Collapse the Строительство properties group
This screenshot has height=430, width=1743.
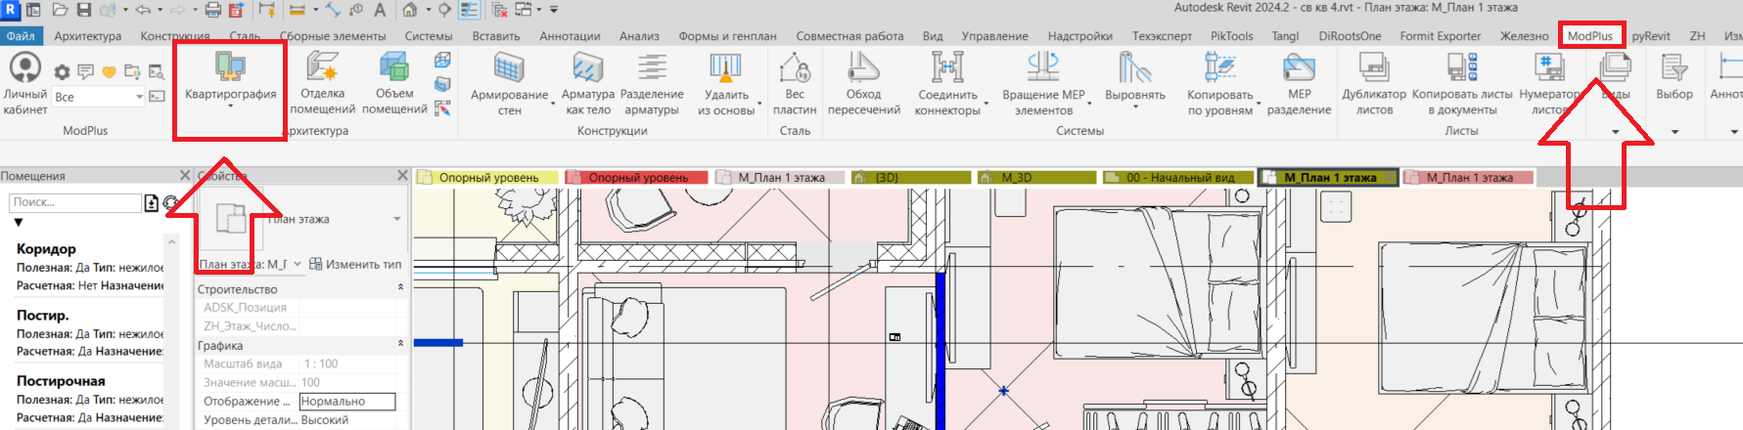pyautogui.click(x=400, y=288)
